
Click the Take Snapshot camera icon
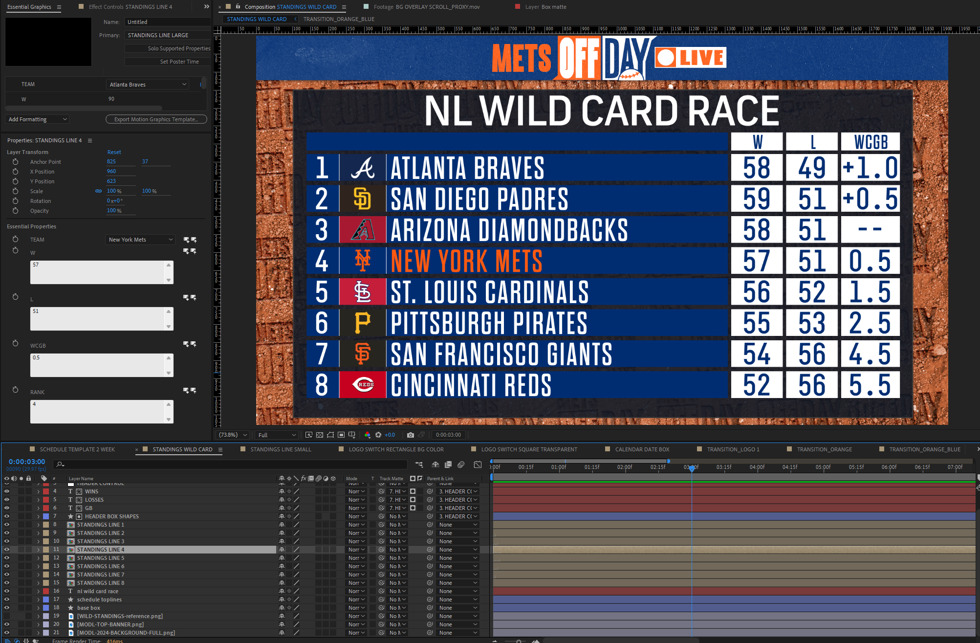click(x=410, y=435)
